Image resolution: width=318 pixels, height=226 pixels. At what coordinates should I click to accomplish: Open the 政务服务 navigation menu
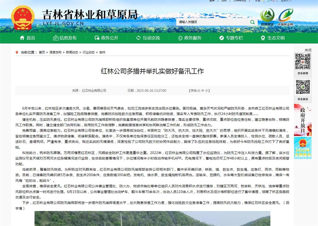pos(189,38)
